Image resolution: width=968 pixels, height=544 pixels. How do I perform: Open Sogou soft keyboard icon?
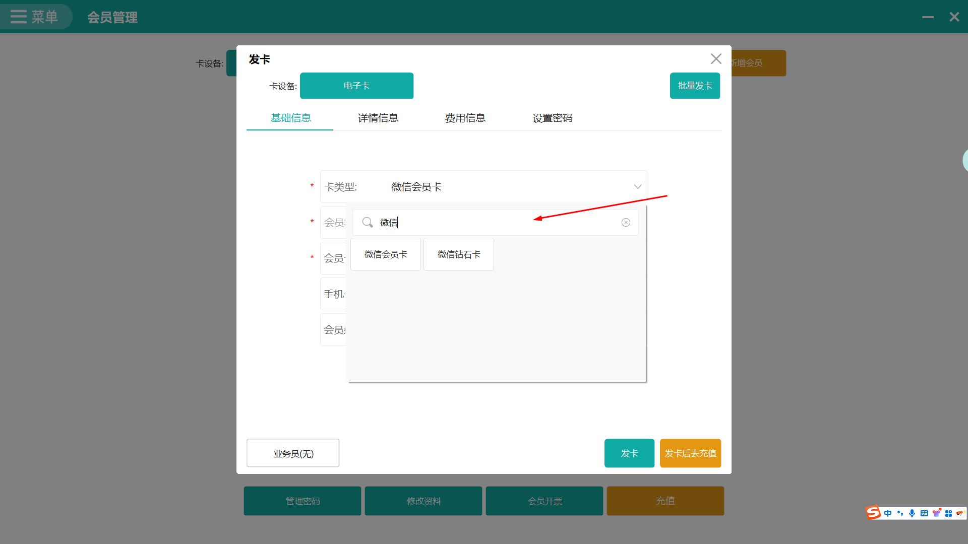[924, 513]
